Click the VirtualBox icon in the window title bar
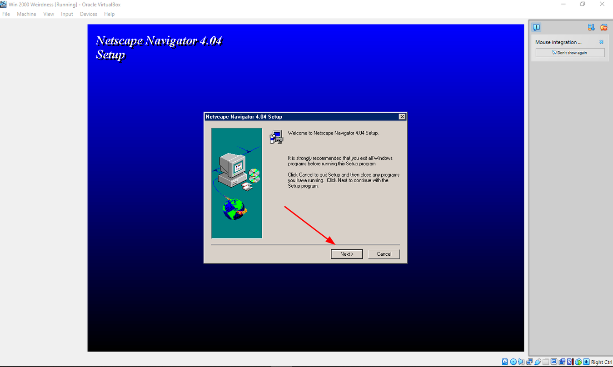 click(4, 4)
